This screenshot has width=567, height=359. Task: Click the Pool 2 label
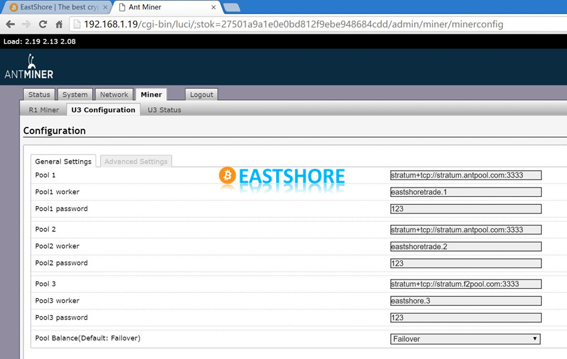(45, 230)
